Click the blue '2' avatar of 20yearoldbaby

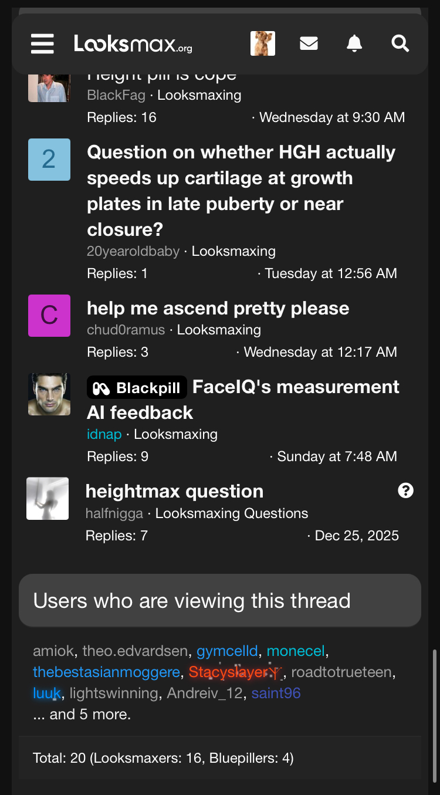(49, 160)
